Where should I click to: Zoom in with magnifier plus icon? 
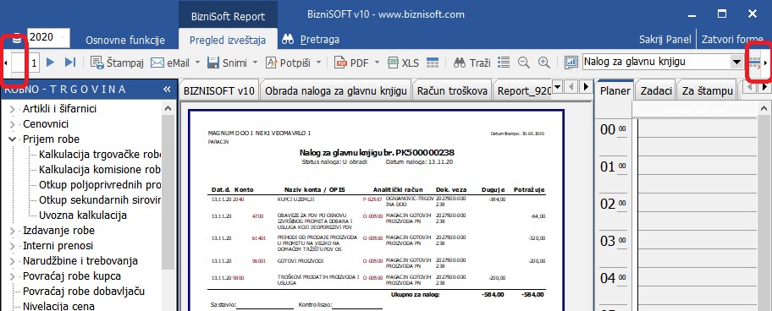(x=543, y=63)
